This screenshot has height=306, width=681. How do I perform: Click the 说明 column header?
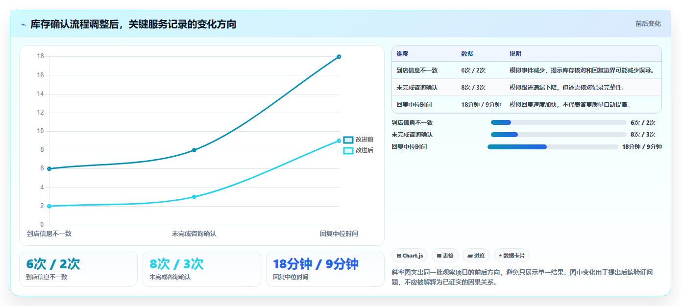[x=515, y=54]
